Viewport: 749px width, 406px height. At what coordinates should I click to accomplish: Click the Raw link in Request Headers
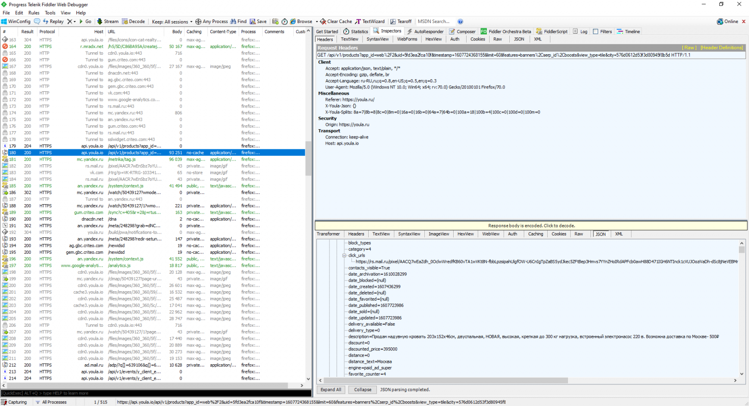point(689,48)
